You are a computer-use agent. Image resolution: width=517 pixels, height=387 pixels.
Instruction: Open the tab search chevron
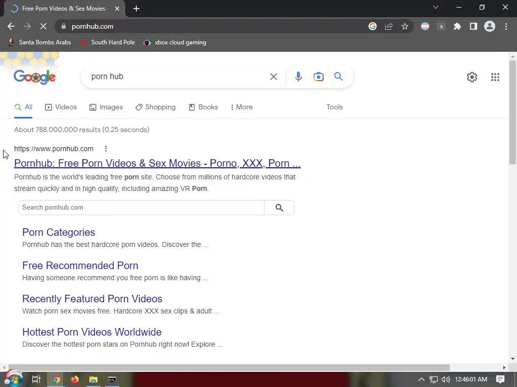click(436, 7)
